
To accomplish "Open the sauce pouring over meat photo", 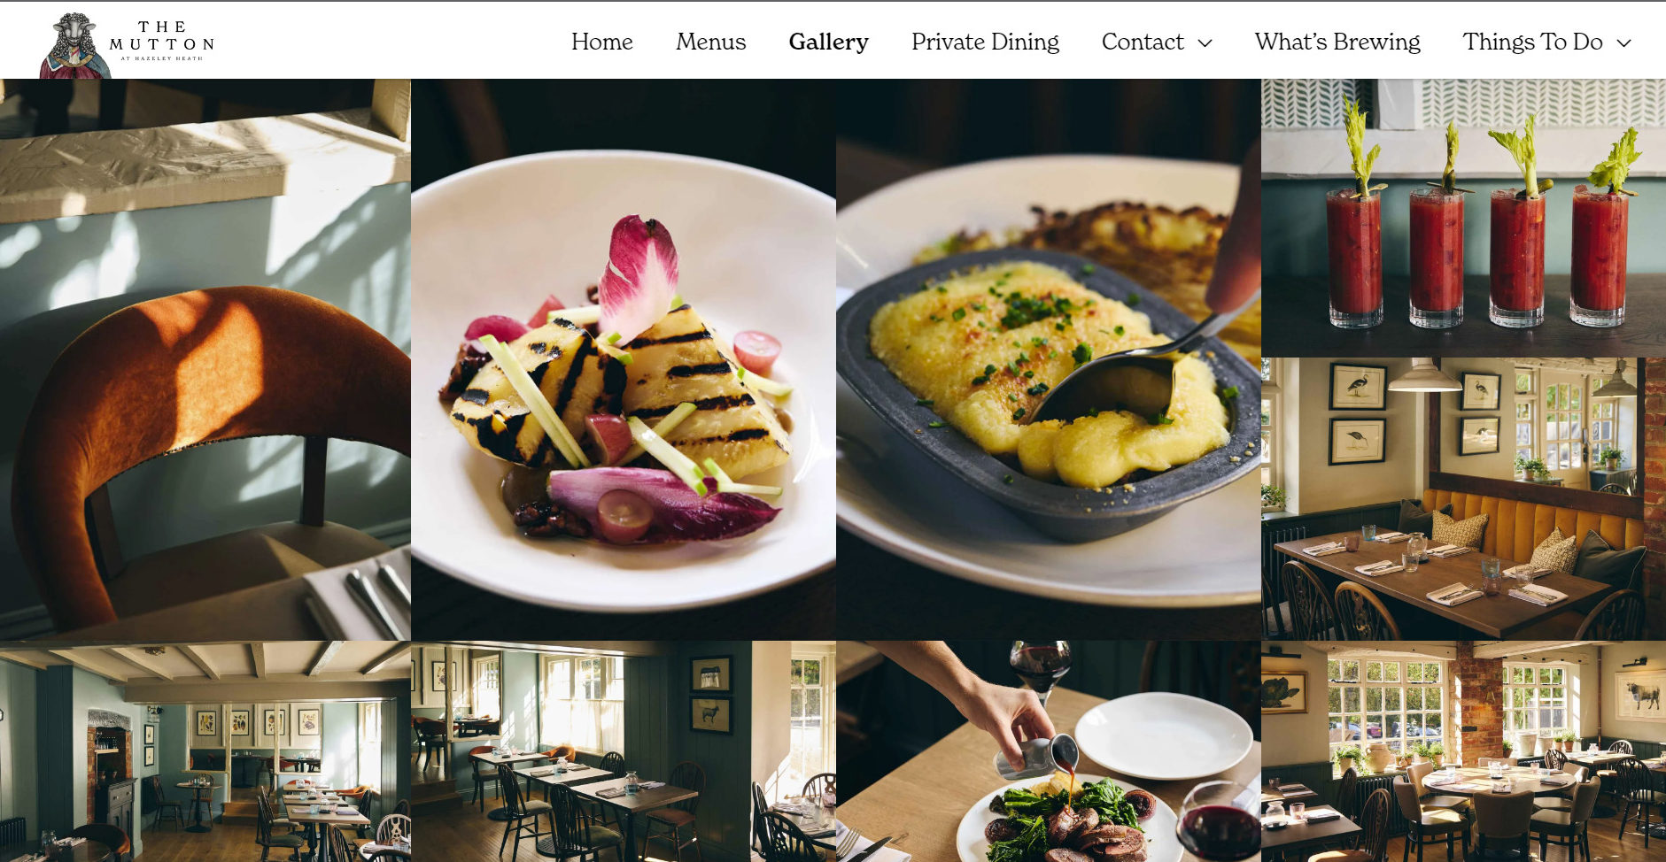I will (1048, 751).
